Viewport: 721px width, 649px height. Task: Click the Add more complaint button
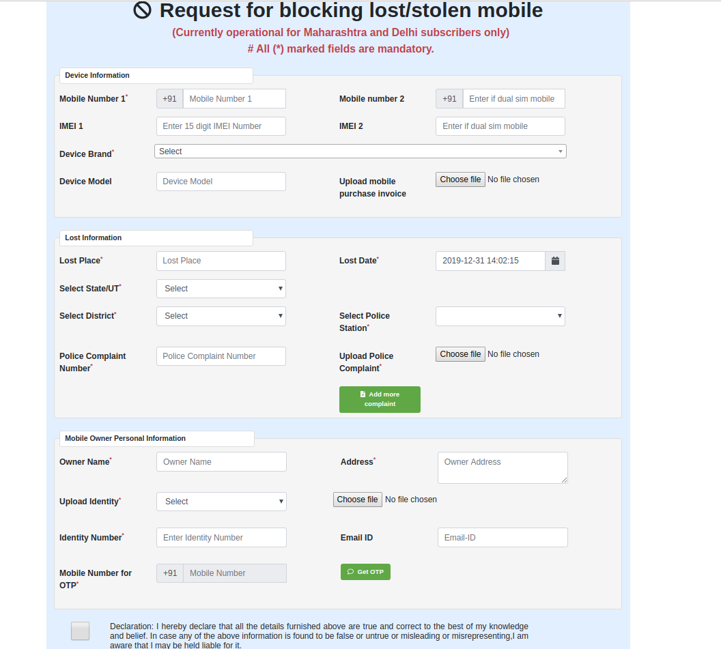[380, 399]
